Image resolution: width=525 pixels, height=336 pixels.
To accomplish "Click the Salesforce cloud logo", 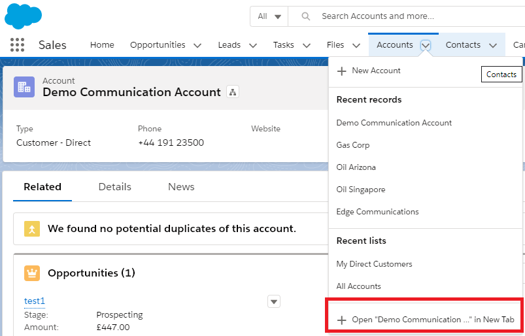I will point(23,16).
